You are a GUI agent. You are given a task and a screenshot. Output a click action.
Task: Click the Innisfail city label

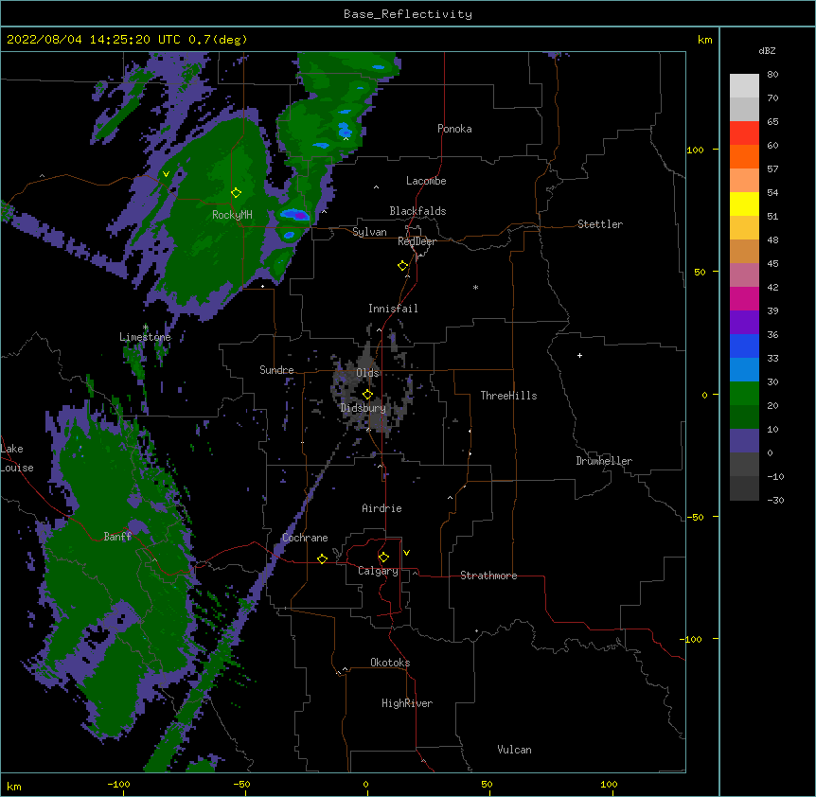[x=393, y=309]
